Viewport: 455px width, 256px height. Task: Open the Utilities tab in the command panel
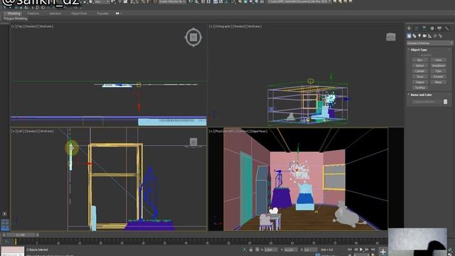447,28
